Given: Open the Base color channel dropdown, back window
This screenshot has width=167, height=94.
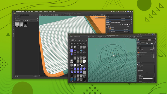Looking at the screenshot, I should tap(109, 25).
